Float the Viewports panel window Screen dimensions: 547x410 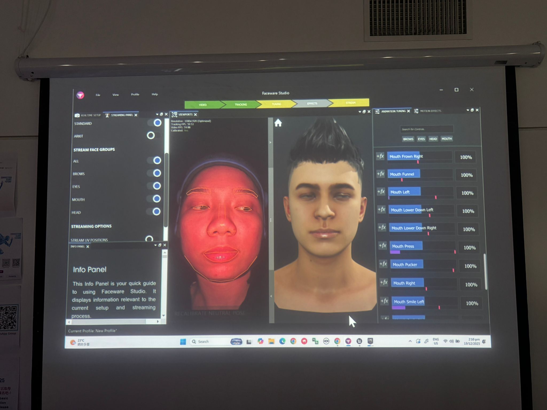tap(364, 112)
